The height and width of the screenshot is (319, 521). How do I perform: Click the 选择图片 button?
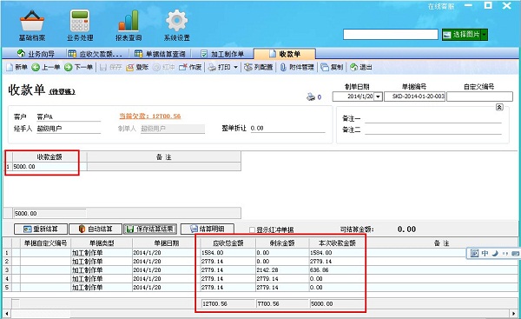tap(462, 35)
